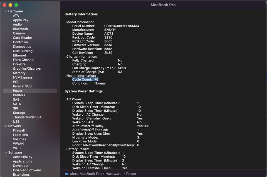267x177 pixels.
Task: Select USB in the sidebar
Action: pos(16,122)
